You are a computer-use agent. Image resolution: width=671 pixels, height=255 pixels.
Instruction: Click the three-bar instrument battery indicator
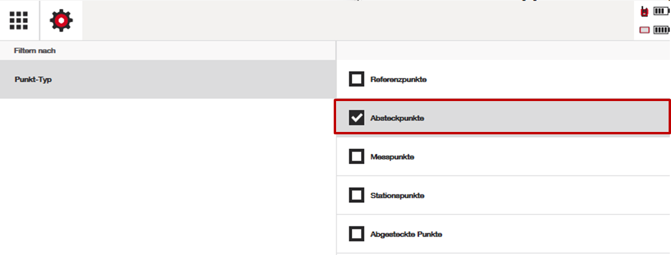coord(661,11)
